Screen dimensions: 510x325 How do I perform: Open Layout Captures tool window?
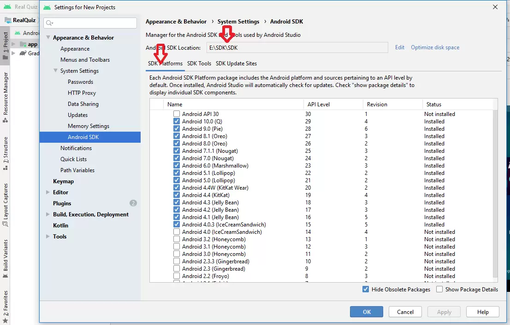[x=6, y=204]
